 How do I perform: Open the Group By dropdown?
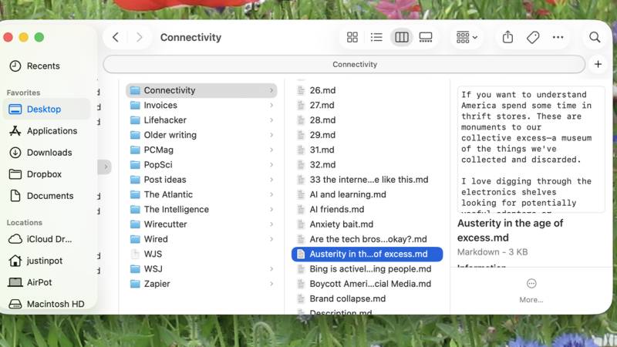(467, 37)
